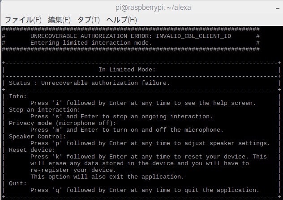Click the line about pressing 'm' for microphone

pos(127,130)
